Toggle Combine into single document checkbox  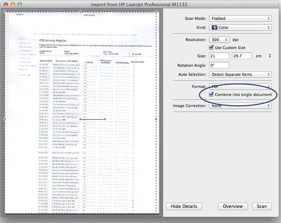coord(211,94)
